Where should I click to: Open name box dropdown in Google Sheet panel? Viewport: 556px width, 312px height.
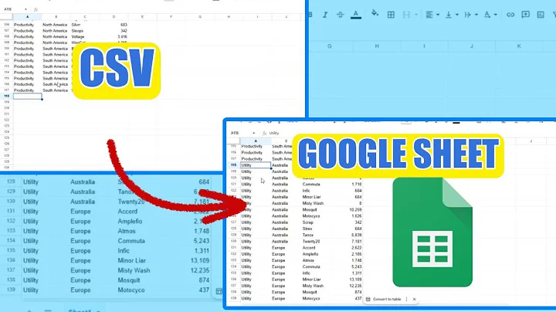coord(253,134)
